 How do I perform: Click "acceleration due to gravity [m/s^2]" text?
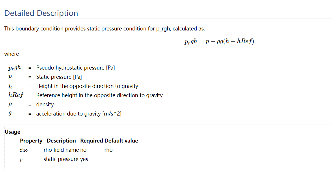[79, 114]
